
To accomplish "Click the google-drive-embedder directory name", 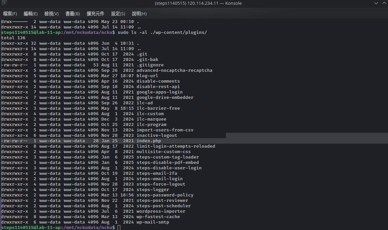I will pos(165,98).
